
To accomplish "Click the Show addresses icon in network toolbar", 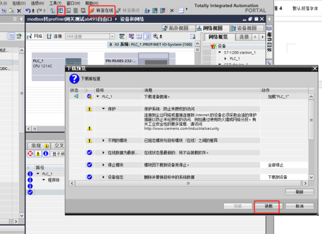I will tap(131, 36).
